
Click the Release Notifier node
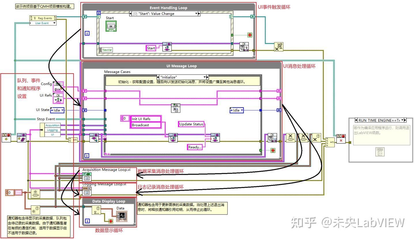317,138
